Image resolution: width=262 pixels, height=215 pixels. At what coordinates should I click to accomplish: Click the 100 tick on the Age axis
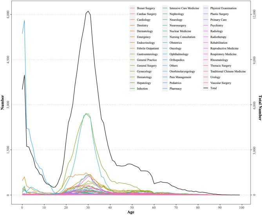242,208
